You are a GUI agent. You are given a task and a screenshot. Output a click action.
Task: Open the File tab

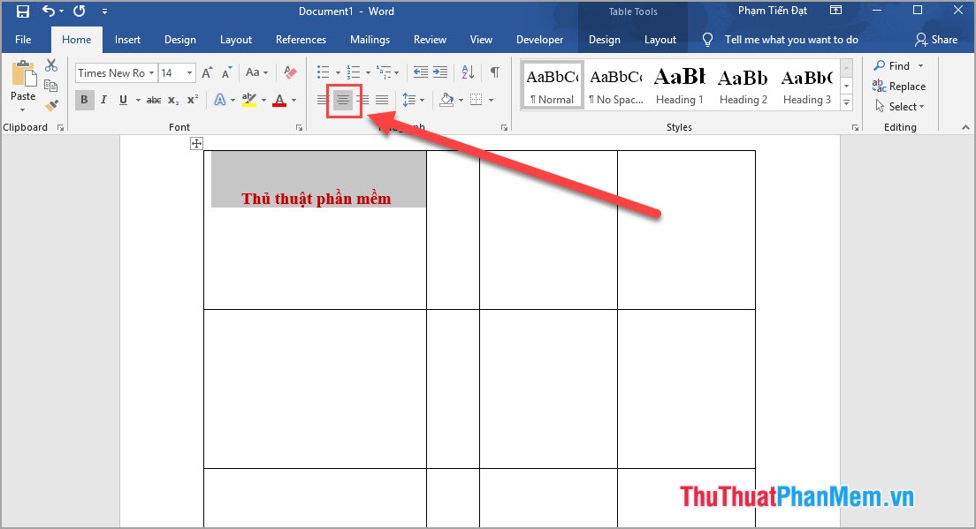coord(23,39)
